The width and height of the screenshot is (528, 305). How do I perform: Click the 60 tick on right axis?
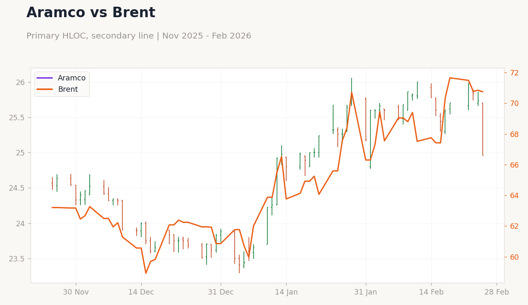tap(514, 257)
